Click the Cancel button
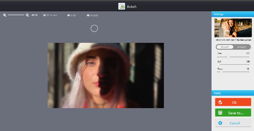254x131 pixels. click(233, 123)
